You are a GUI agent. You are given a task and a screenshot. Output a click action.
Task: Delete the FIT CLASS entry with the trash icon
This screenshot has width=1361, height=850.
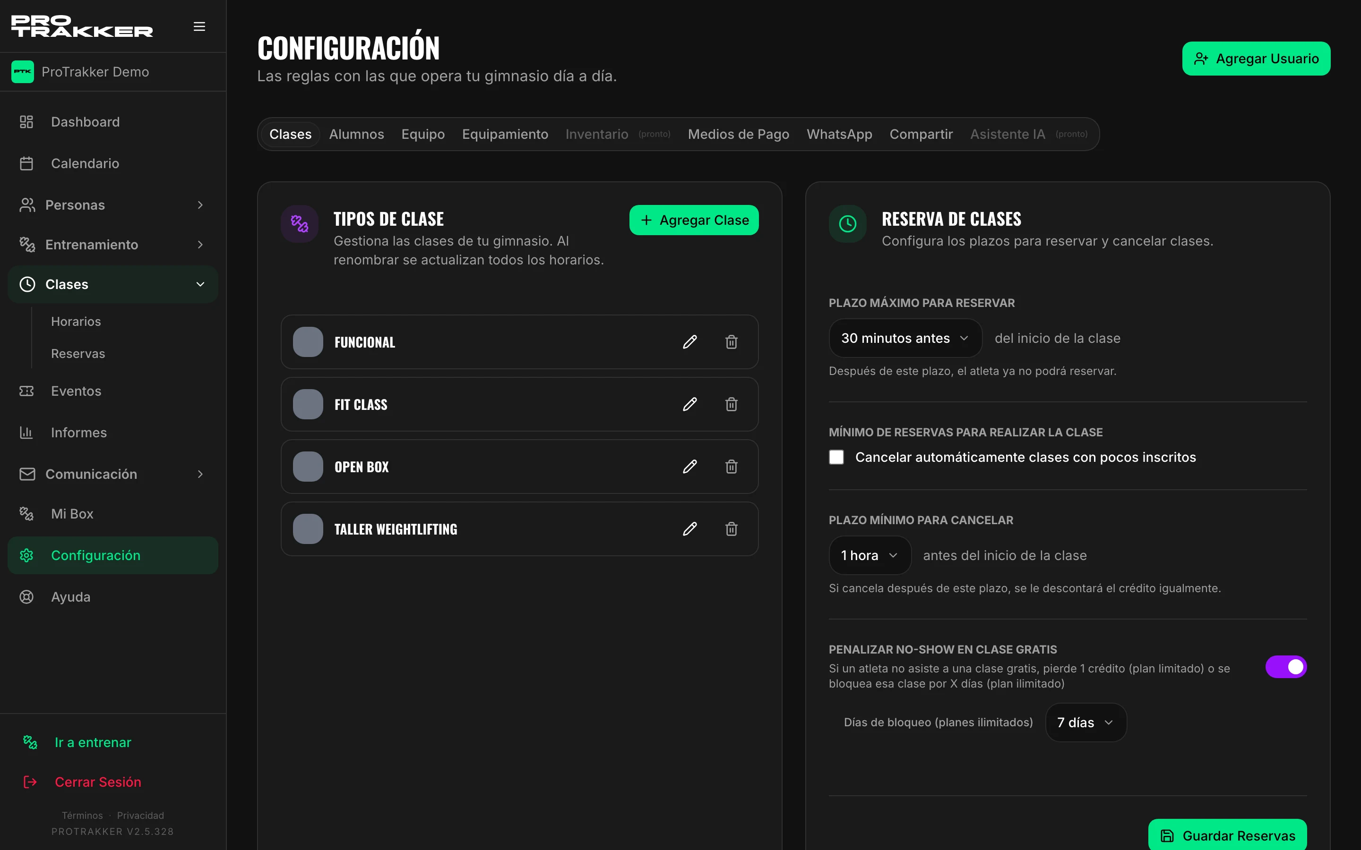(731, 404)
